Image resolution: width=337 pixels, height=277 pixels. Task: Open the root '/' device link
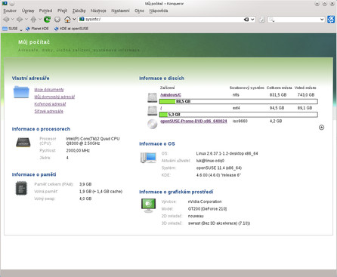pyautogui.click(x=161, y=108)
